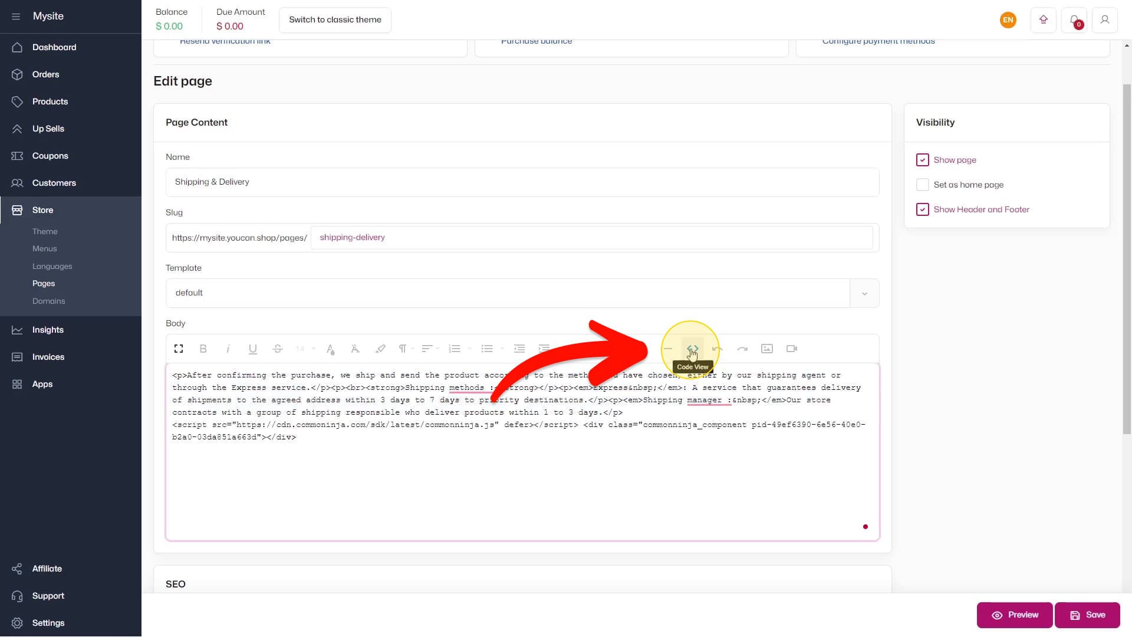Click the redo arrow icon
This screenshot has width=1132, height=637.
tap(742, 349)
